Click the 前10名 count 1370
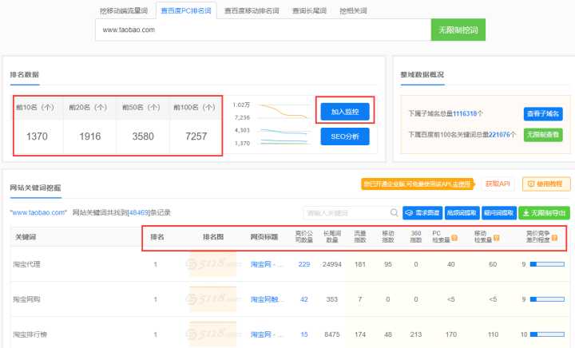 coord(37,136)
